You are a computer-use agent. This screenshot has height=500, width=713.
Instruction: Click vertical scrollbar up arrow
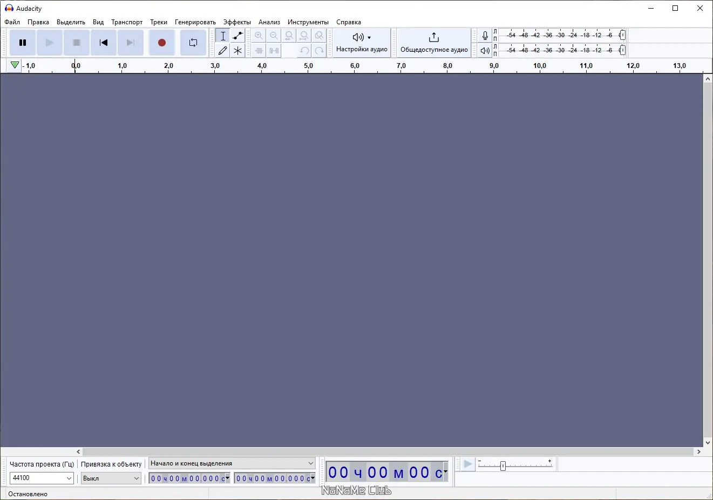pos(708,79)
